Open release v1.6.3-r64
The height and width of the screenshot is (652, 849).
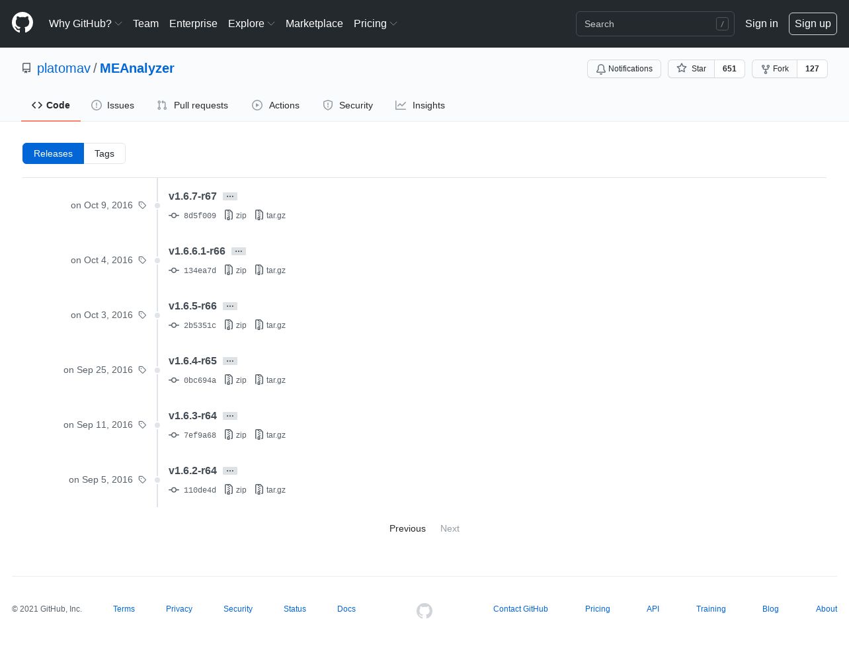click(192, 416)
